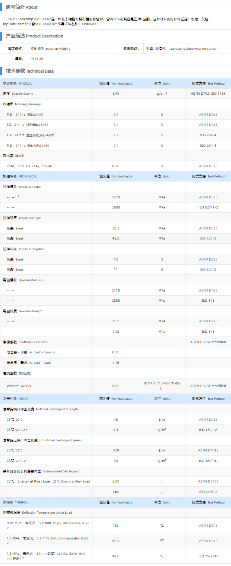Open ASTM D638 link for 2210 MPa modulus
231x566 pixels.
[208, 197]
